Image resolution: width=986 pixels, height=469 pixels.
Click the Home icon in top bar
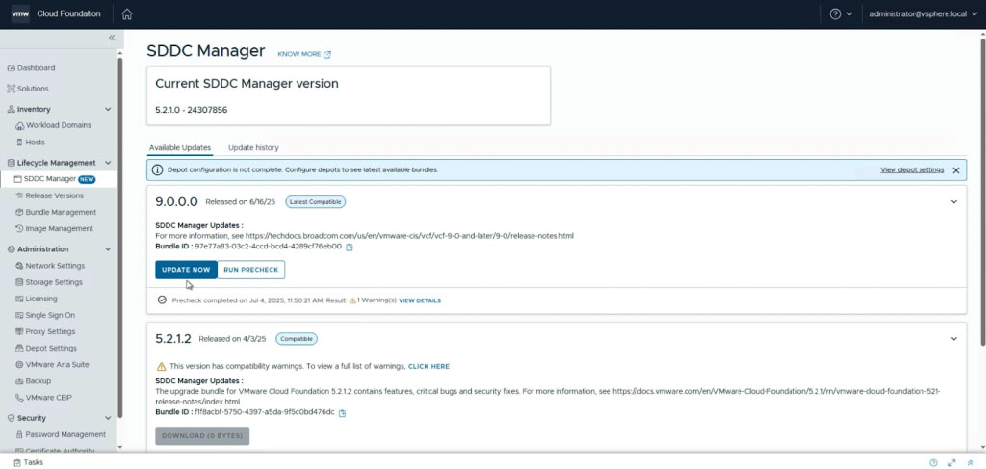click(127, 14)
